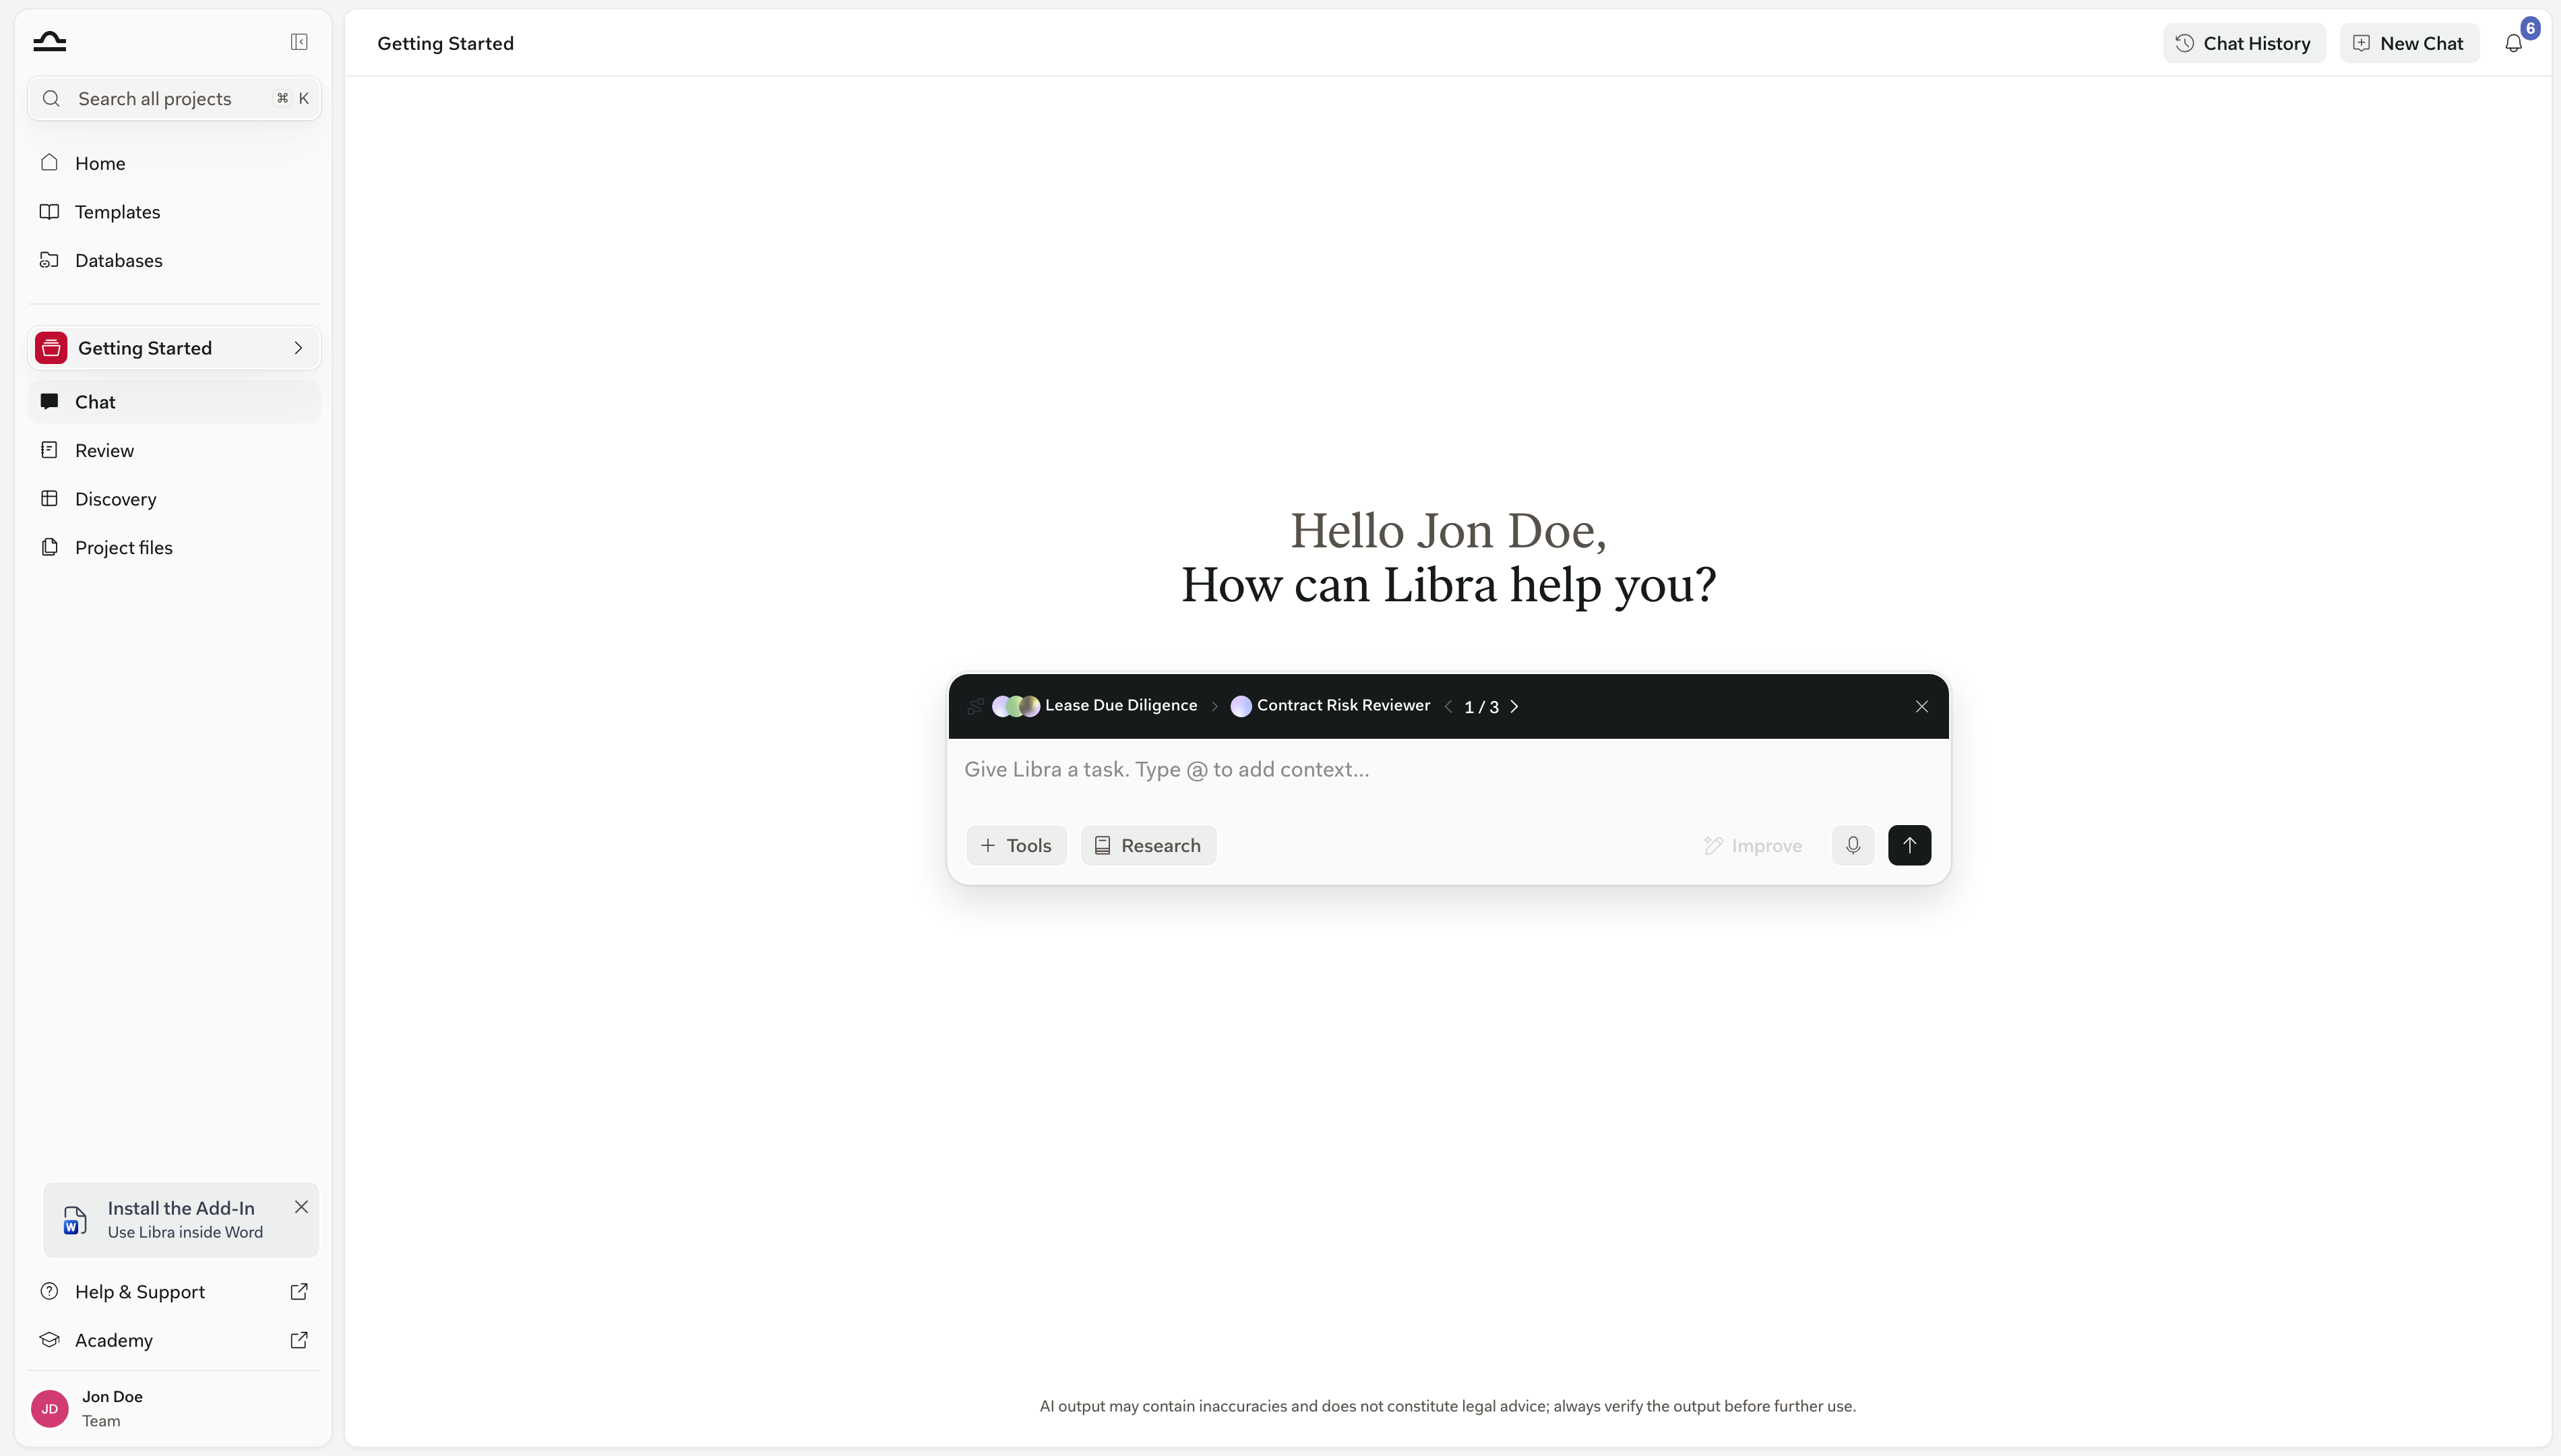Click the microphone voice input icon
2561x1456 pixels.
[1852, 845]
